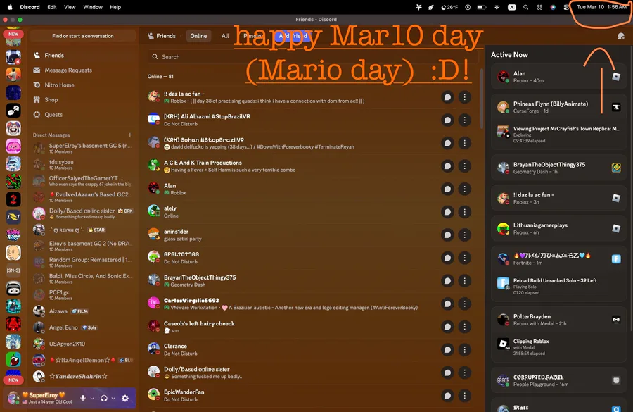The height and width of the screenshot is (412, 633).
Task: Open PCF1 gc group chat
Action: pos(83,295)
